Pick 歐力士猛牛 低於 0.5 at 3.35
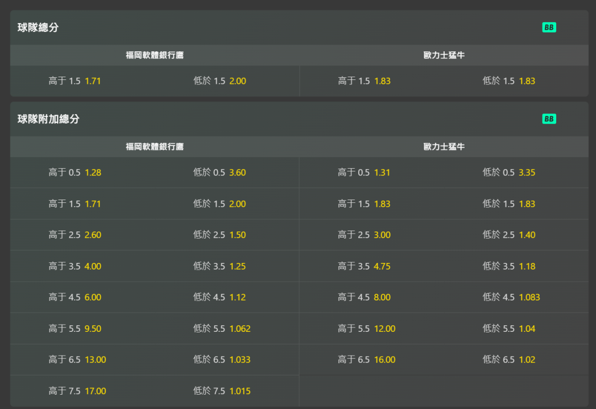The height and width of the screenshot is (409, 596). 509,173
